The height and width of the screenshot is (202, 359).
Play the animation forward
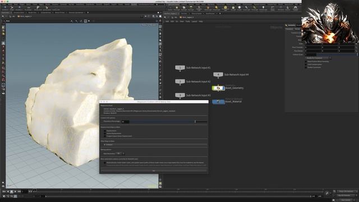[15, 191]
